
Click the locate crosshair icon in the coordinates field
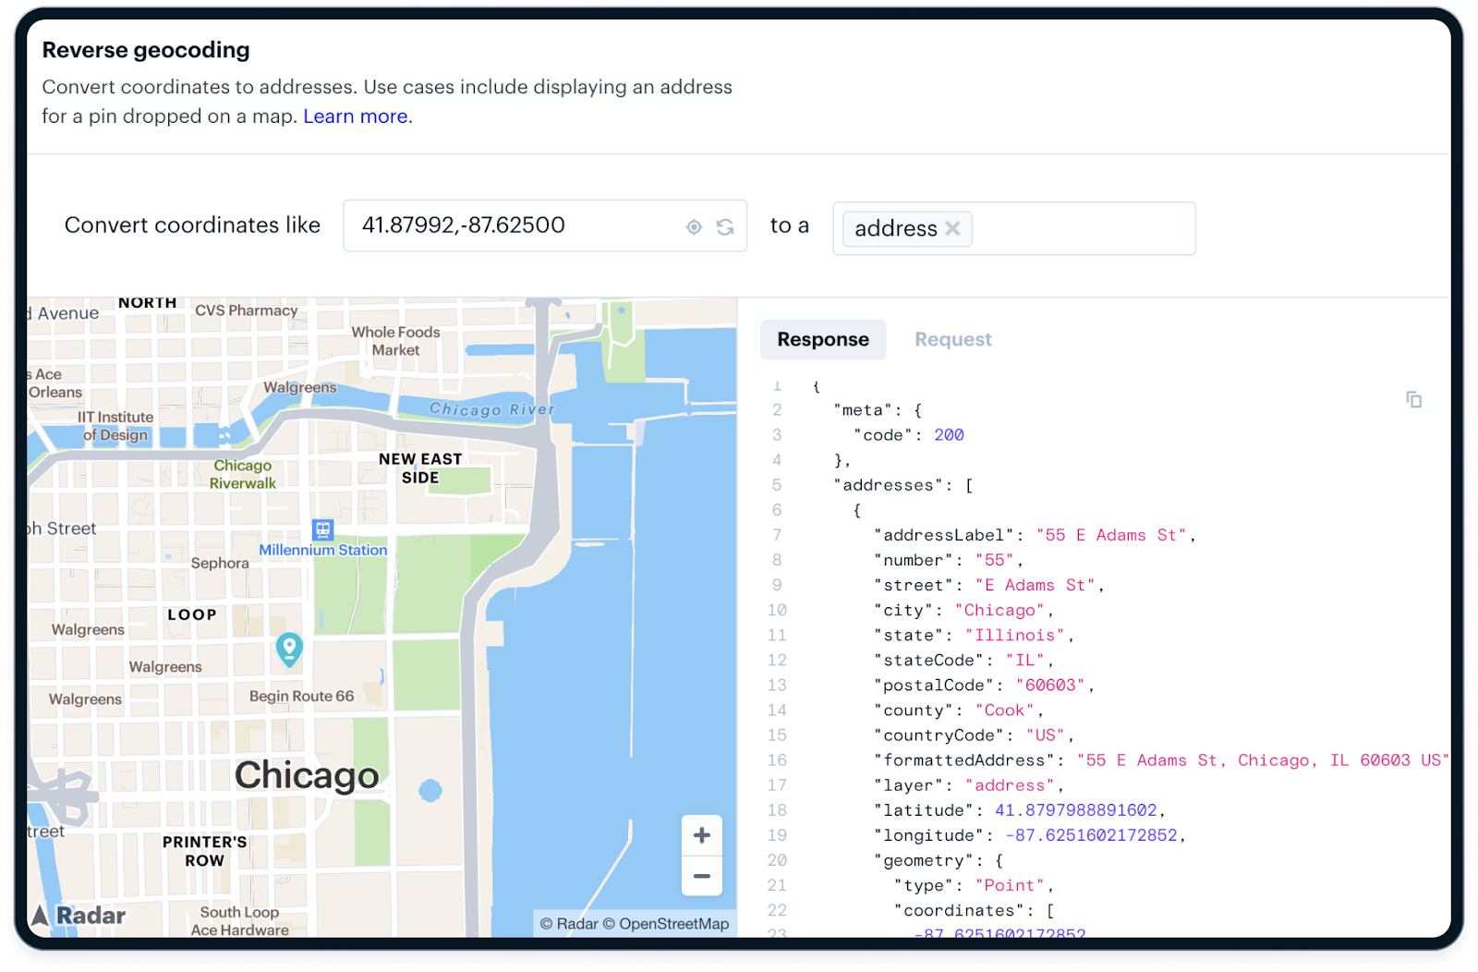click(694, 226)
